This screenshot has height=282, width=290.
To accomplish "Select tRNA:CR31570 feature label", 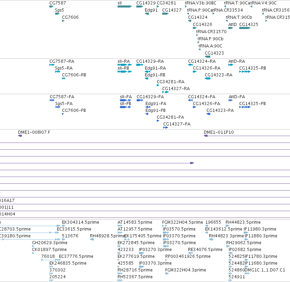I will 211,32.
